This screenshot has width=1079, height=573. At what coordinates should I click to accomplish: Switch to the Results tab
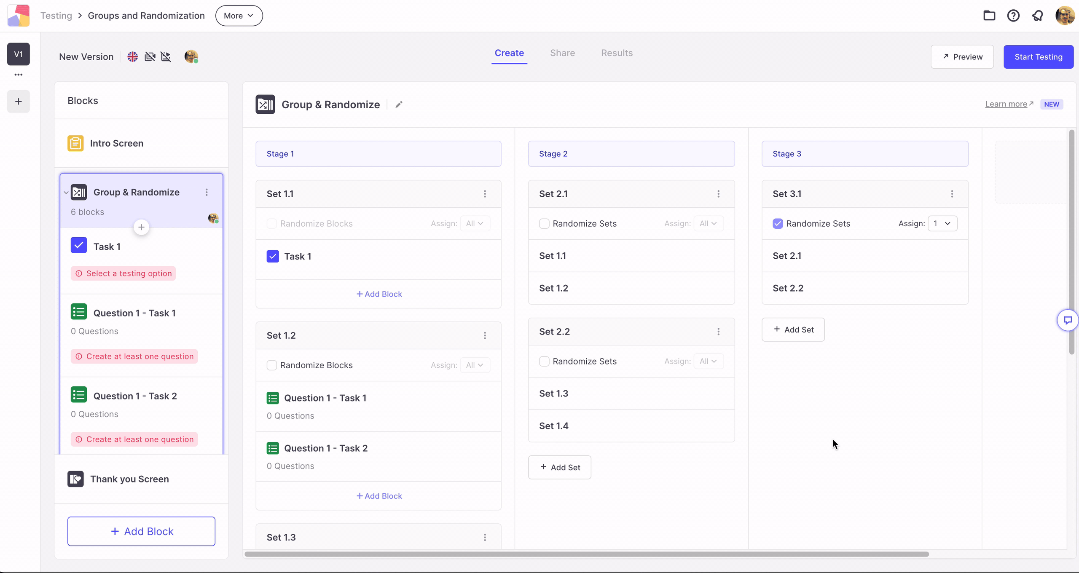(x=617, y=53)
